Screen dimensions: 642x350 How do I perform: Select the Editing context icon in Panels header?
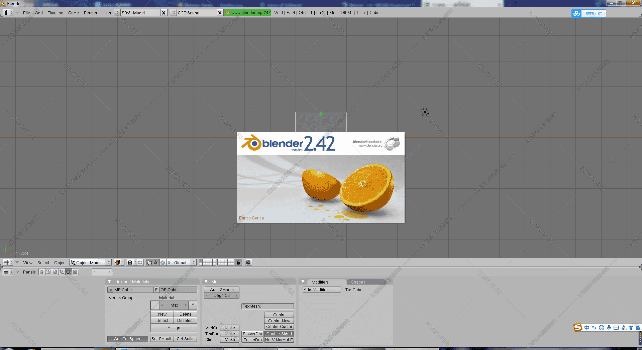click(69, 272)
